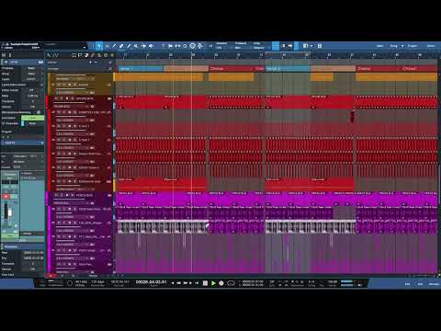The height and width of the screenshot is (331, 441).
Task: Select the Range tool
Action: pos(107,46)
